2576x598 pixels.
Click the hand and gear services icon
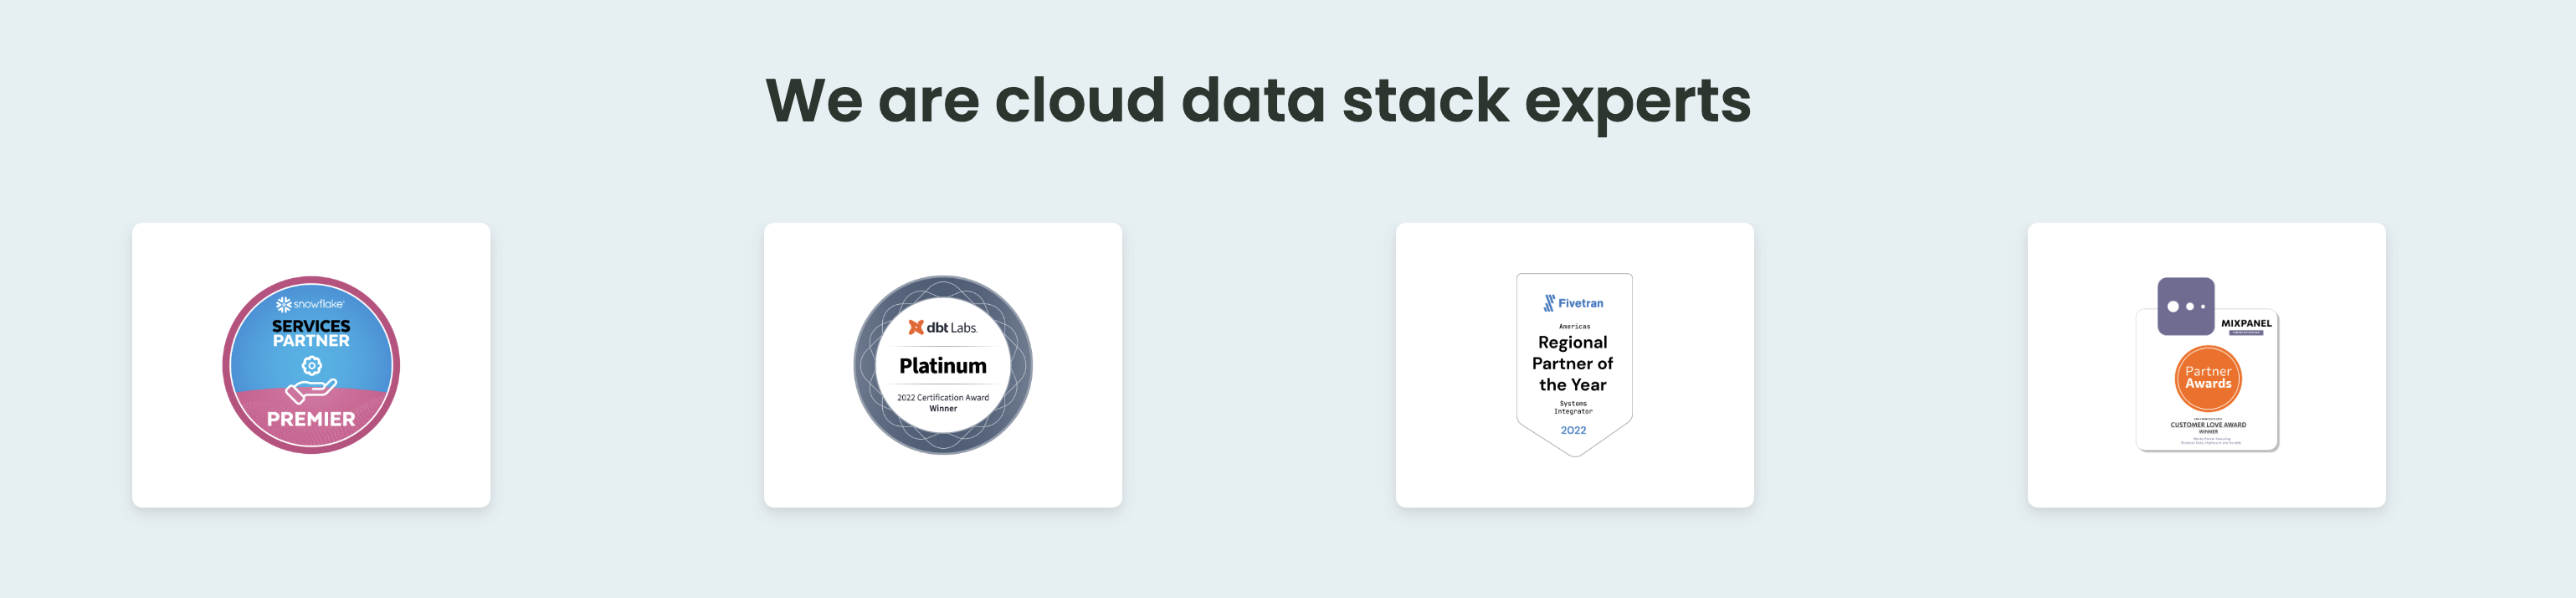point(311,380)
